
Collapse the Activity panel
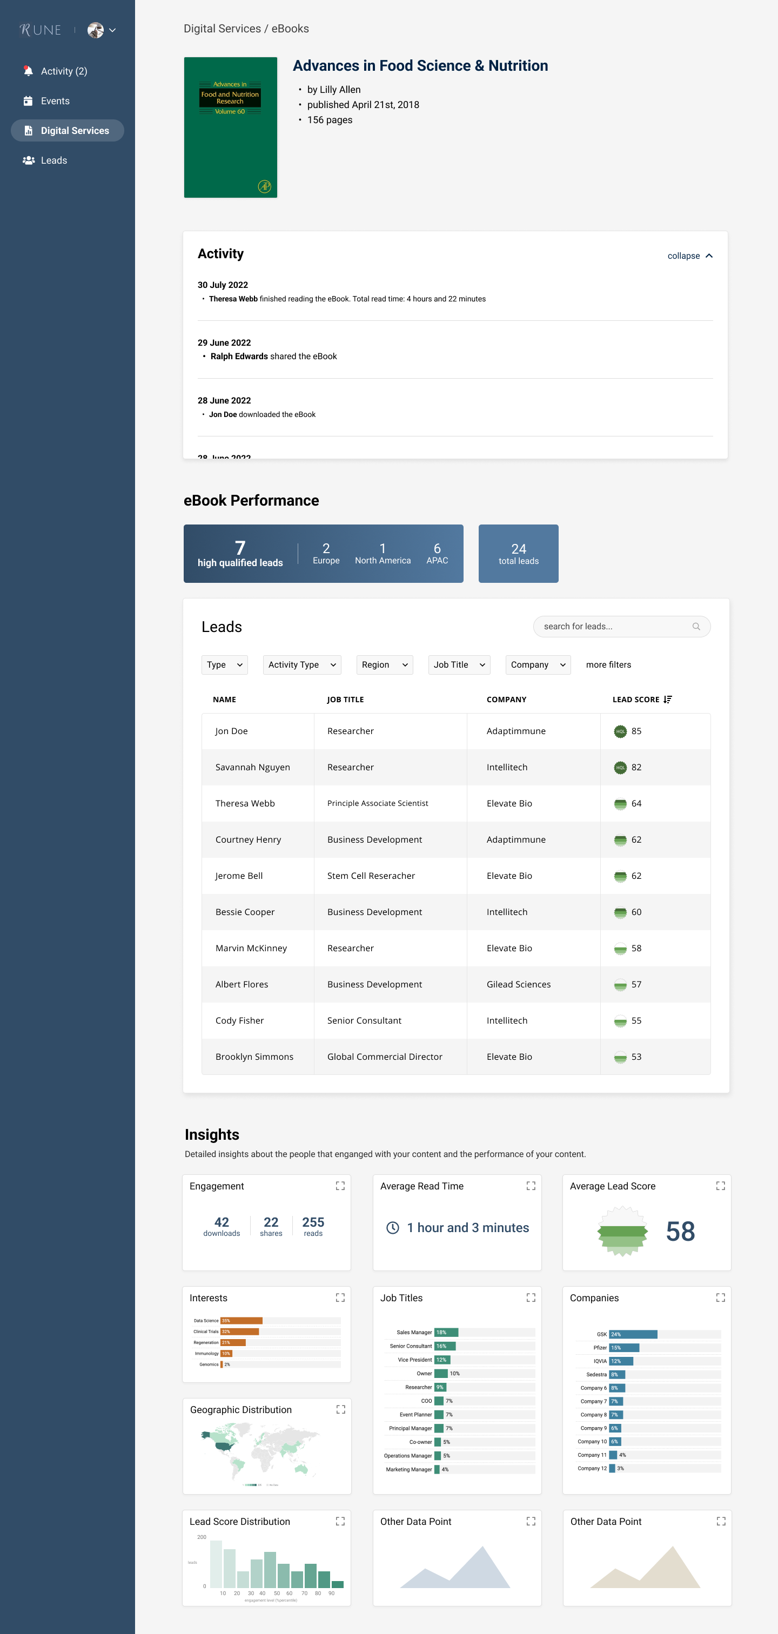pos(690,255)
